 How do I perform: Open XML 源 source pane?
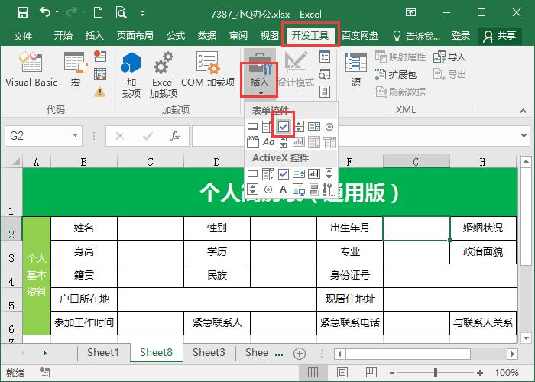[356, 70]
